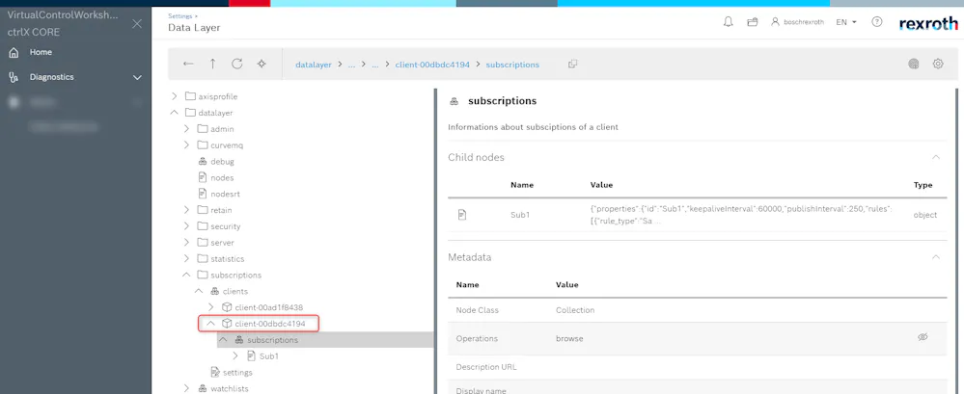964x394 pixels.
Task: Click the Diagnostics stethoscope icon
Action: [14, 77]
